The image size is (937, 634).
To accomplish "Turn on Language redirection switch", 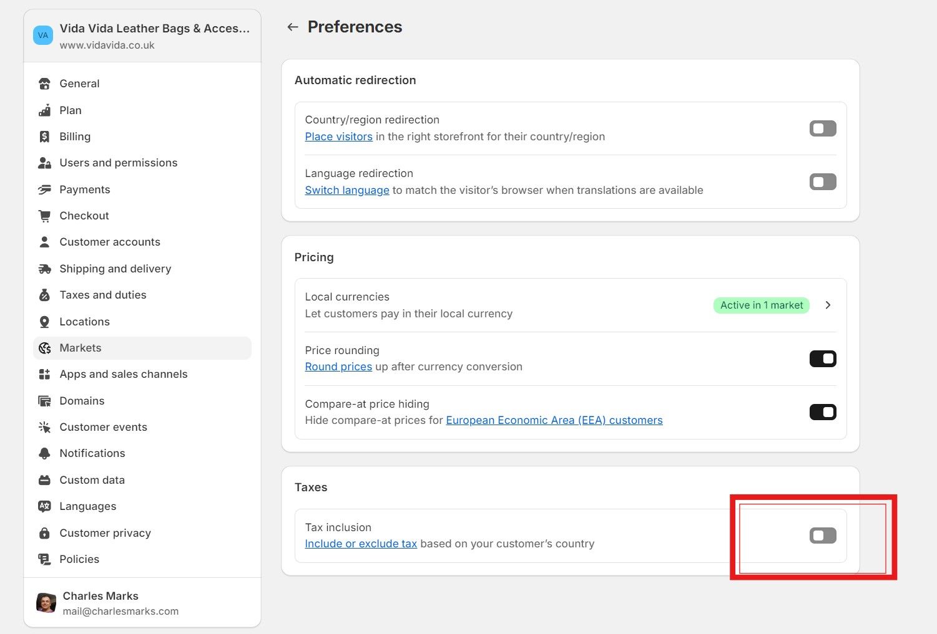I will [x=822, y=182].
